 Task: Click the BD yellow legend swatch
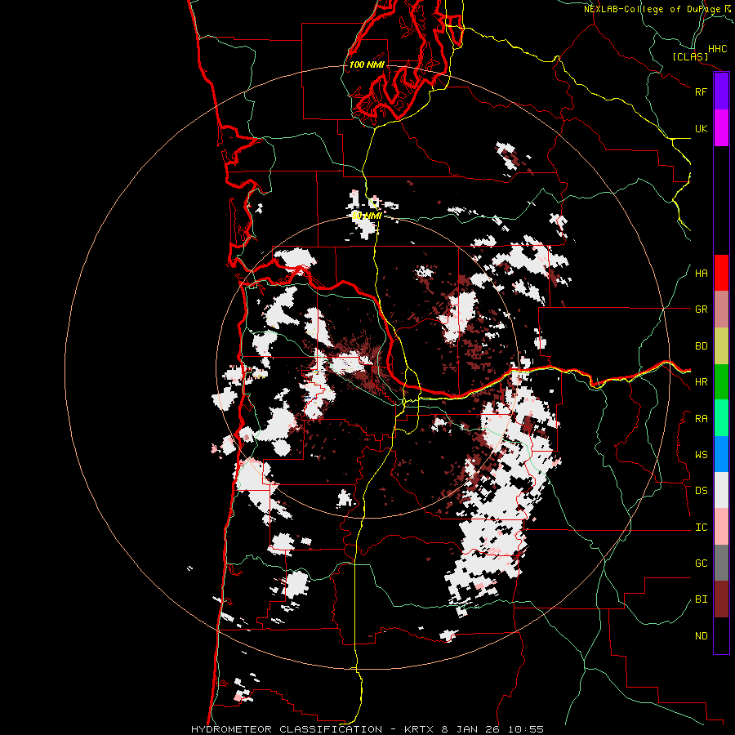coord(721,345)
